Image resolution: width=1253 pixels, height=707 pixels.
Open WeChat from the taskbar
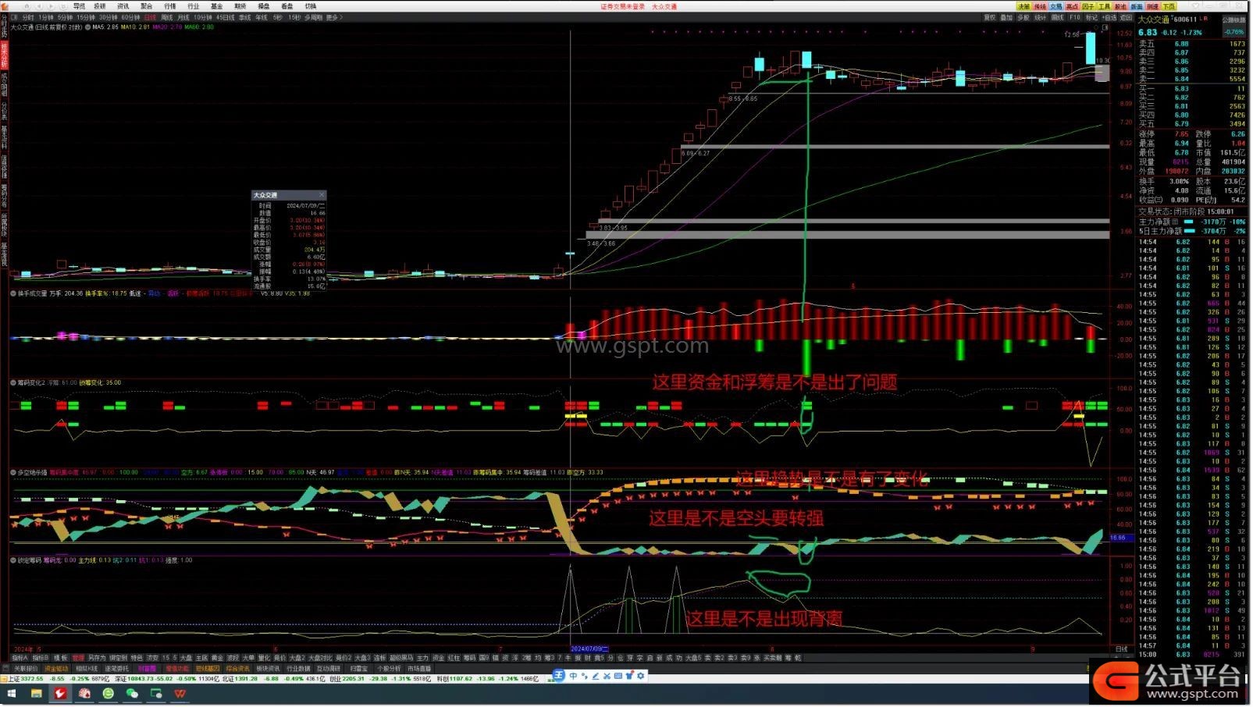(132, 693)
